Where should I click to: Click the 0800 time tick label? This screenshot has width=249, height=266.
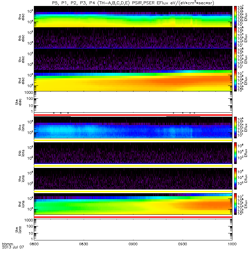pyautogui.click(x=34, y=244)
